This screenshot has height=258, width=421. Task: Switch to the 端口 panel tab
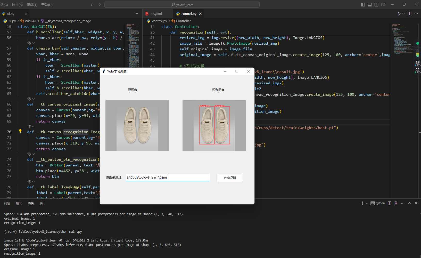43,203
